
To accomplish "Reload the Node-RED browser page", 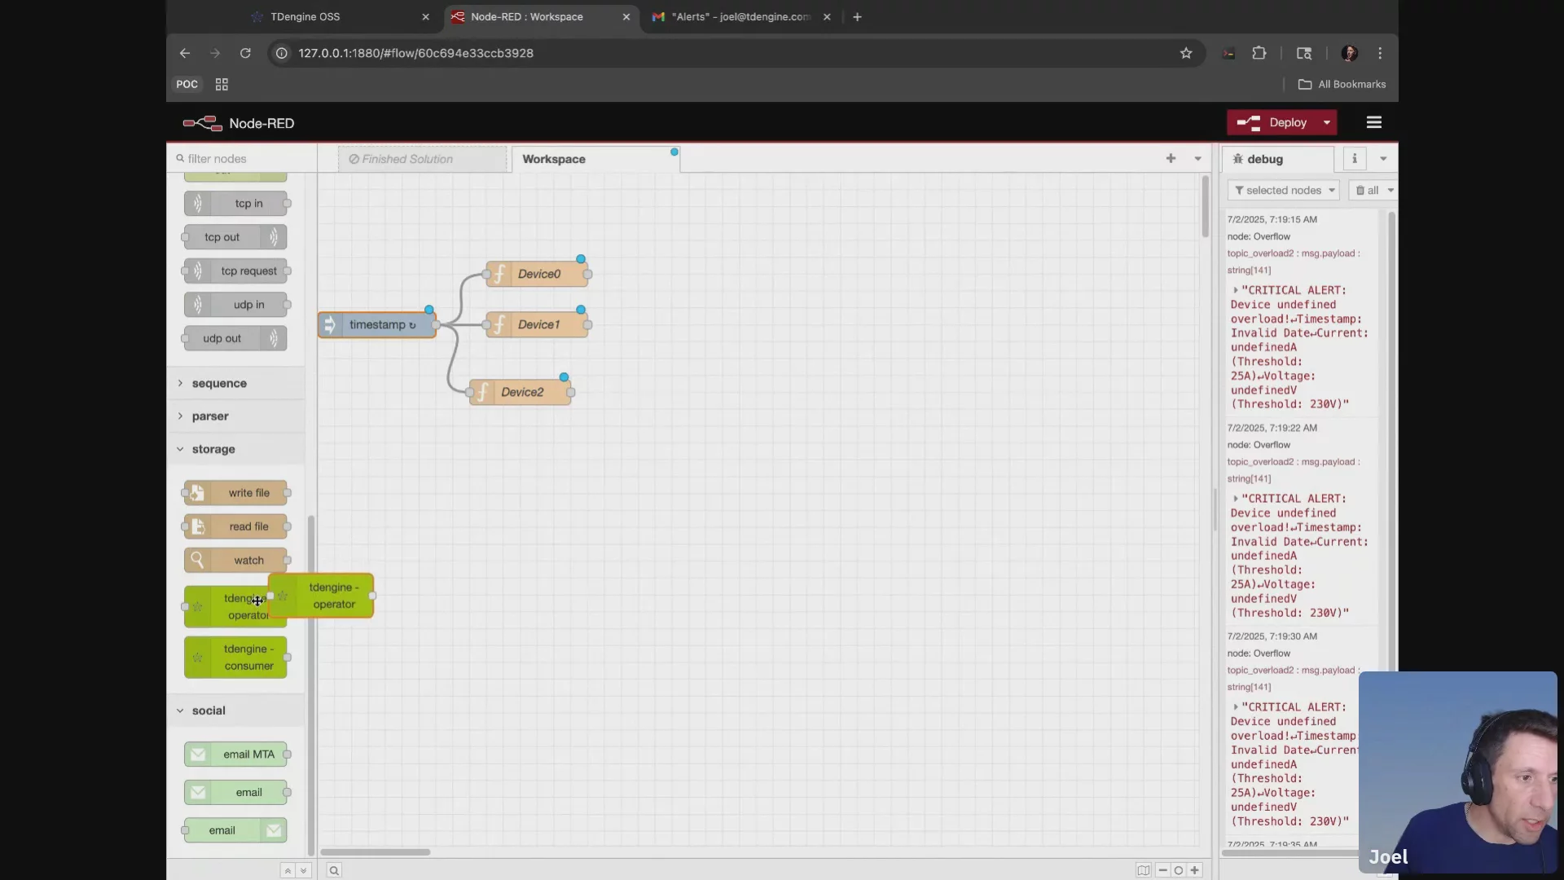I will tap(245, 53).
